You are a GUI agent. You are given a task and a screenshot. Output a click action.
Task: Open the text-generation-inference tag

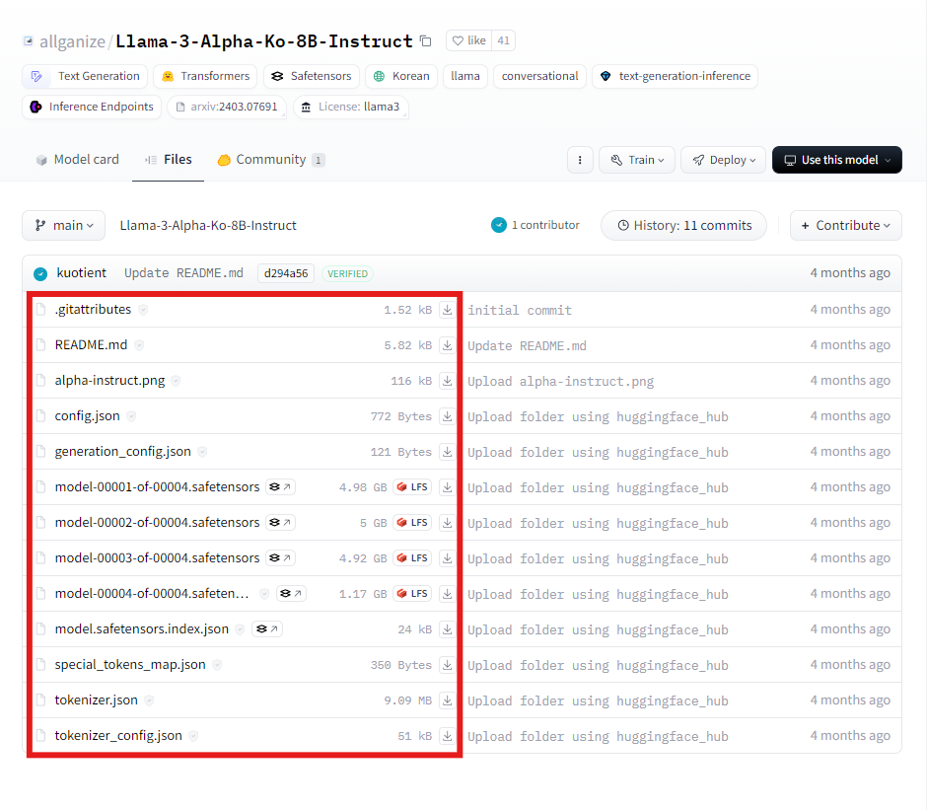pyautogui.click(x=675, y=76)
